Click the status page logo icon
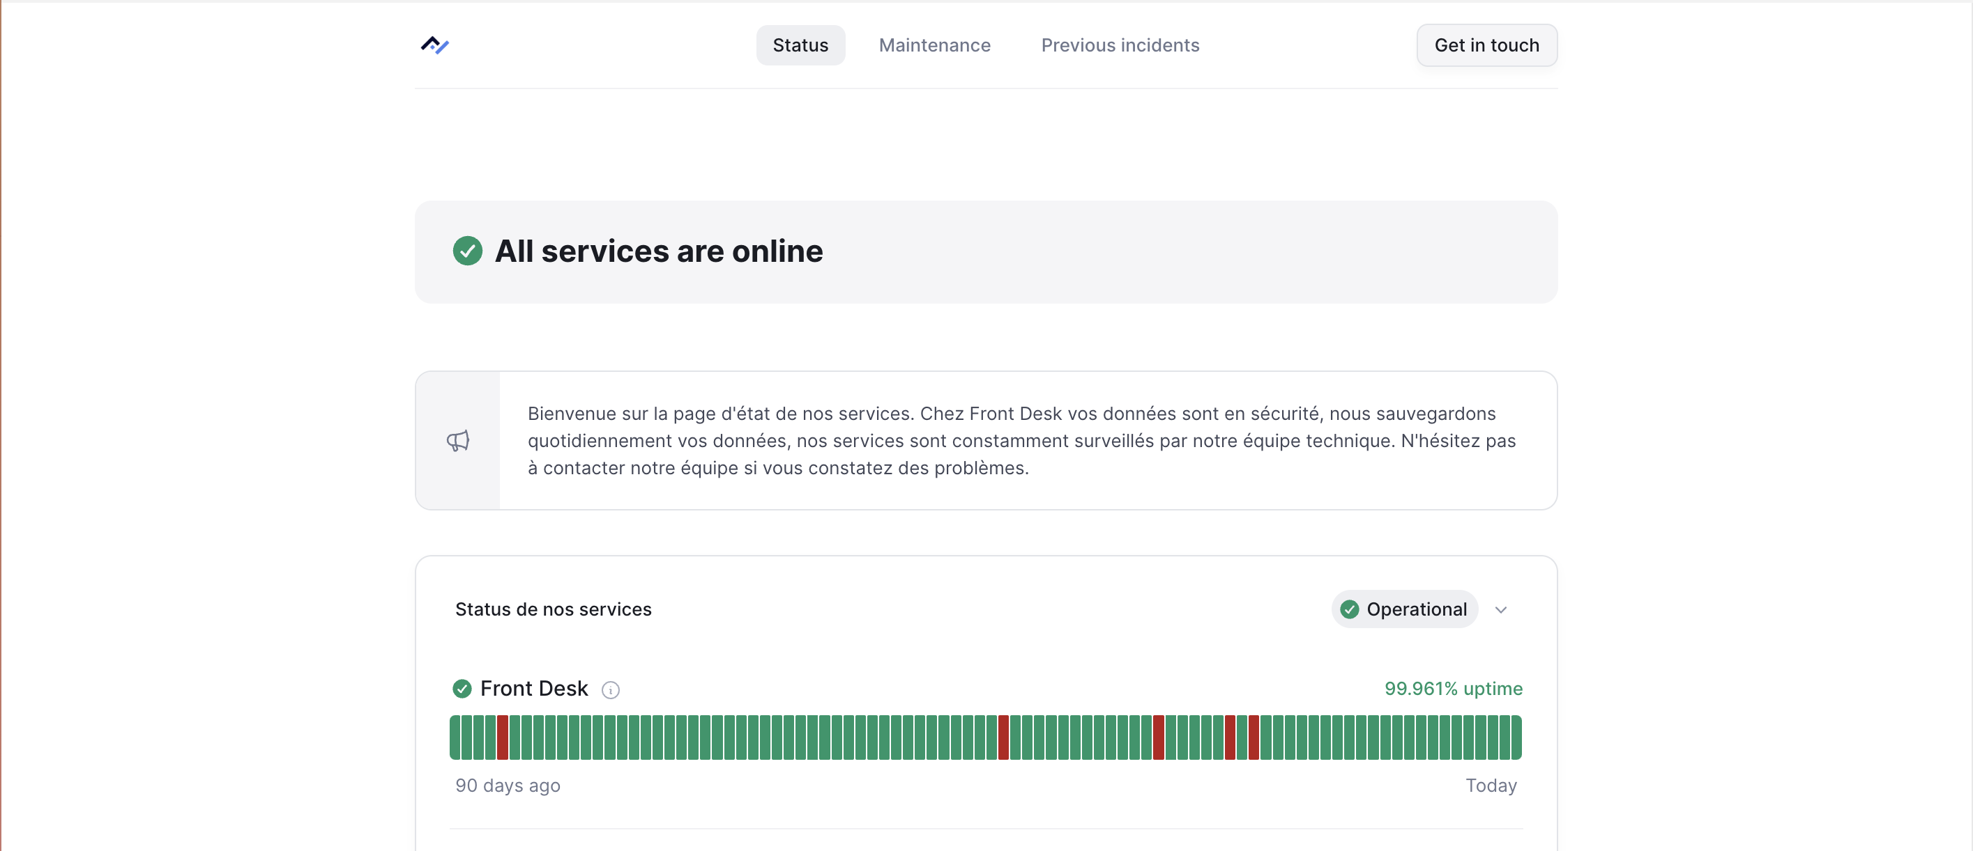Viewport: 1973px width, 851px height. [434, 45]
